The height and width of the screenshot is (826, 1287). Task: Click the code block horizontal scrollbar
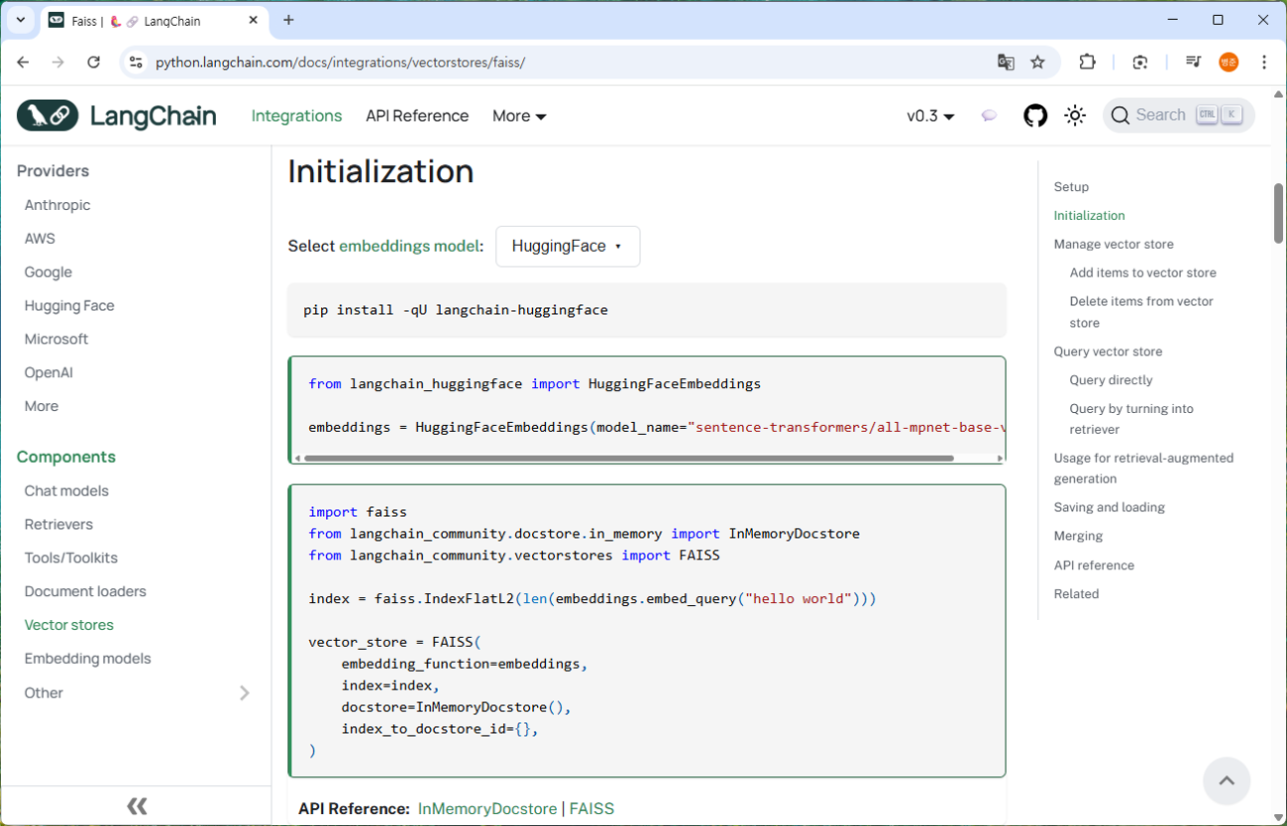pos(628,459)
